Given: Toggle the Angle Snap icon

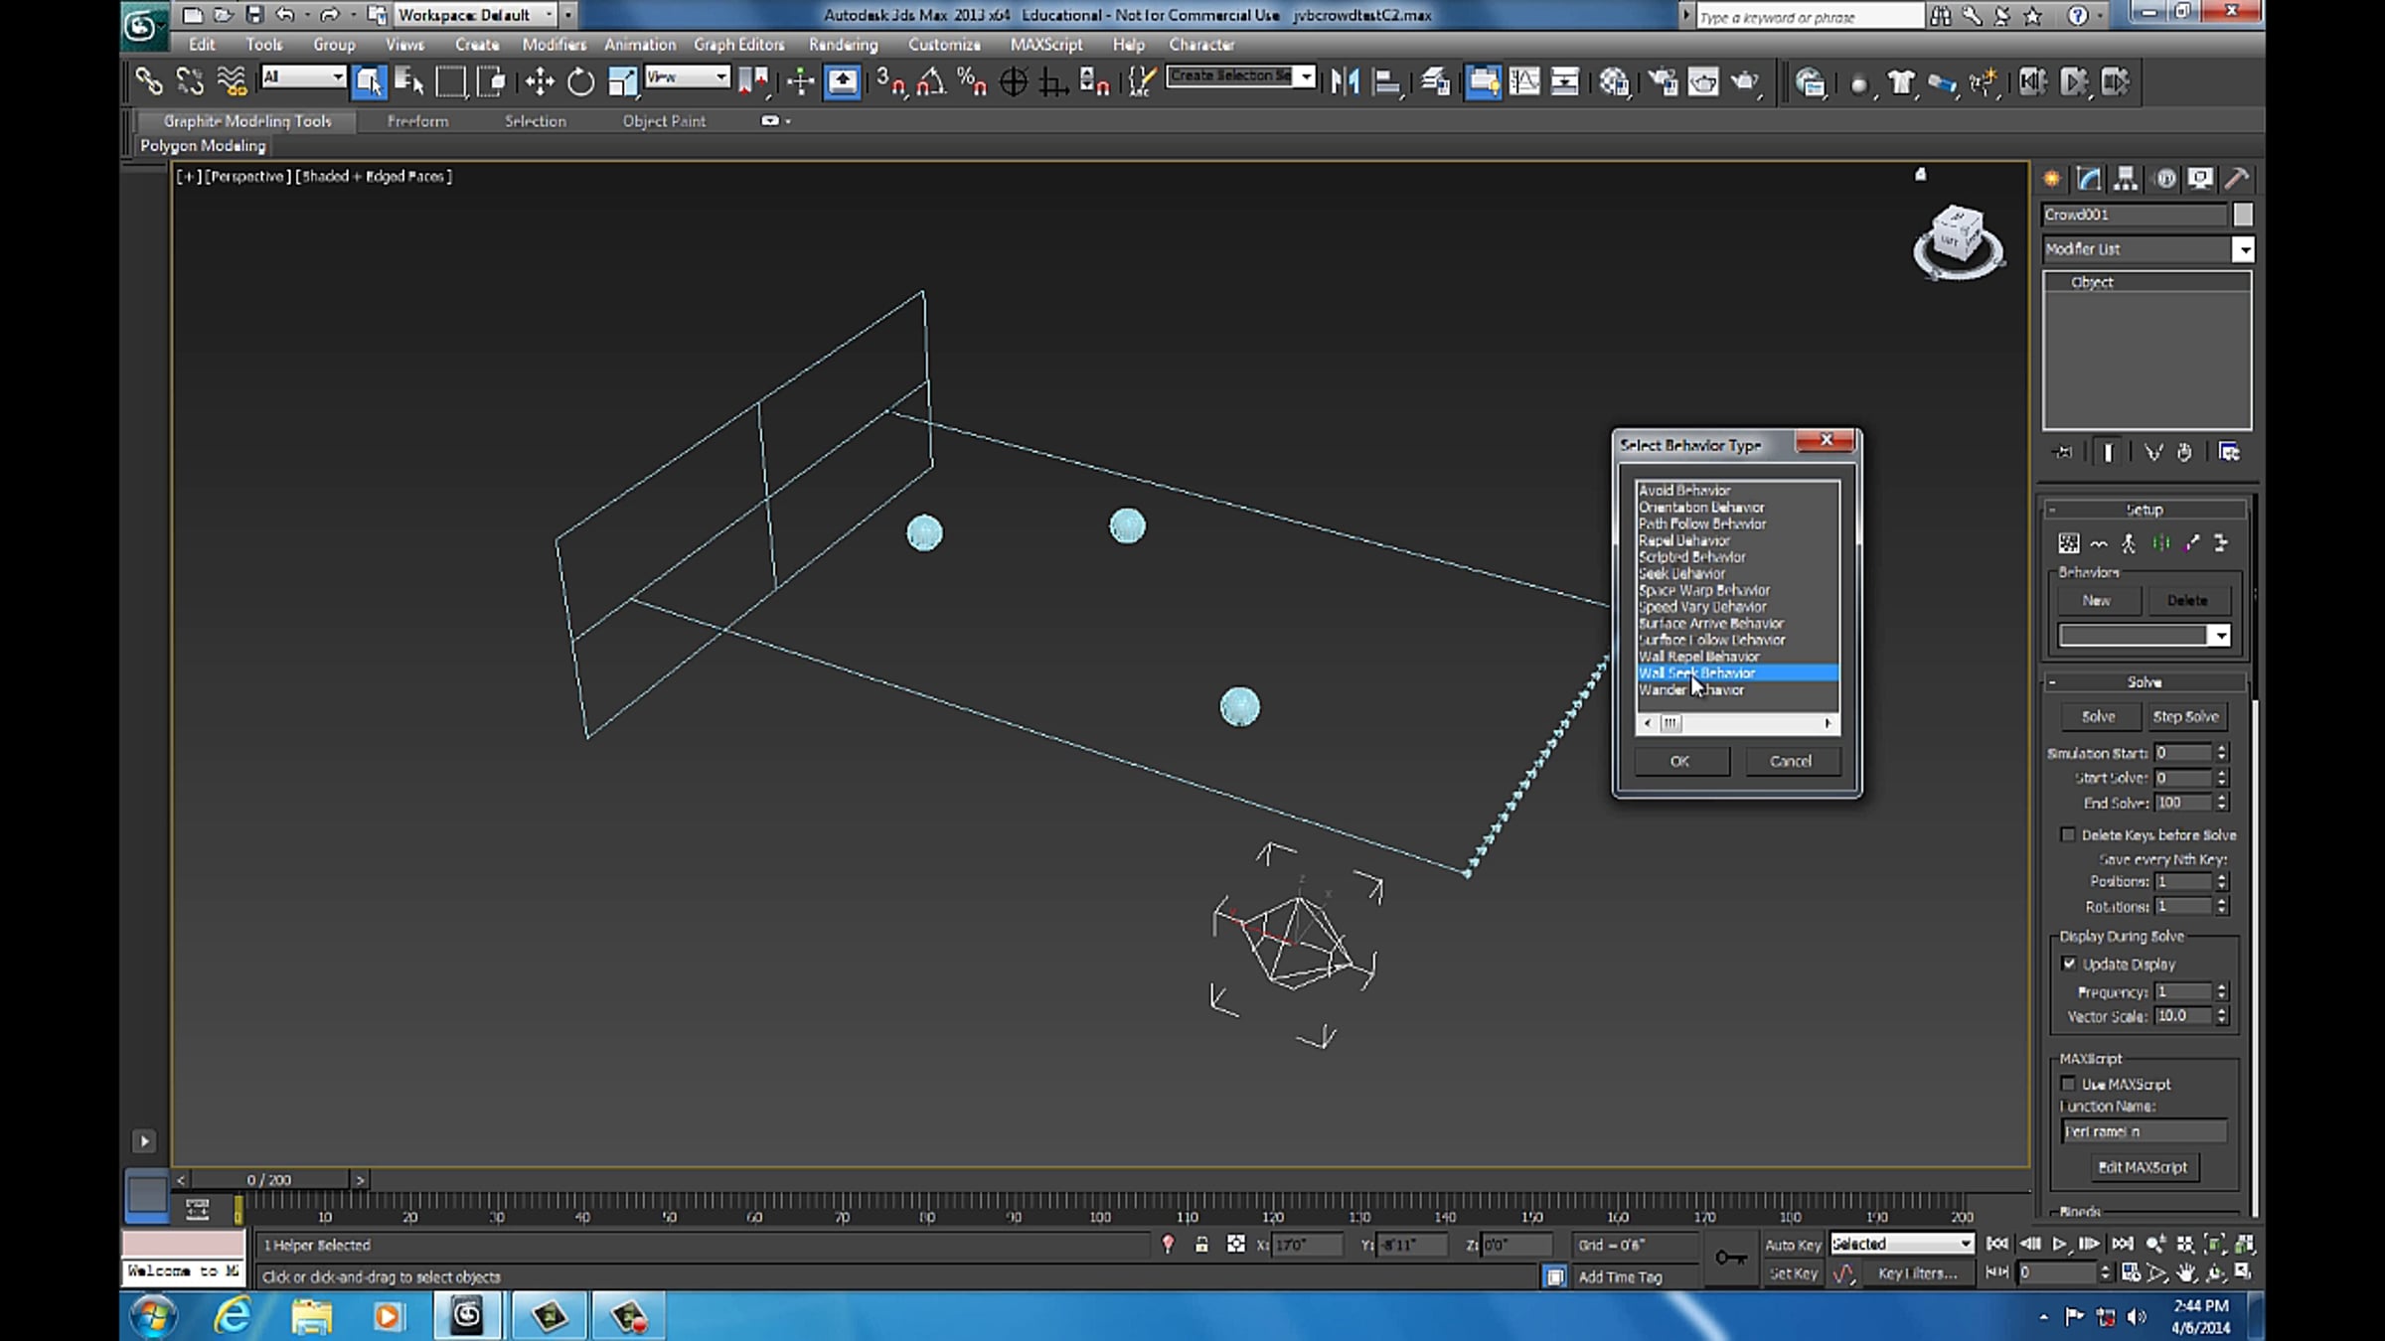Looking at the screenshot, I should pos(930,81).
